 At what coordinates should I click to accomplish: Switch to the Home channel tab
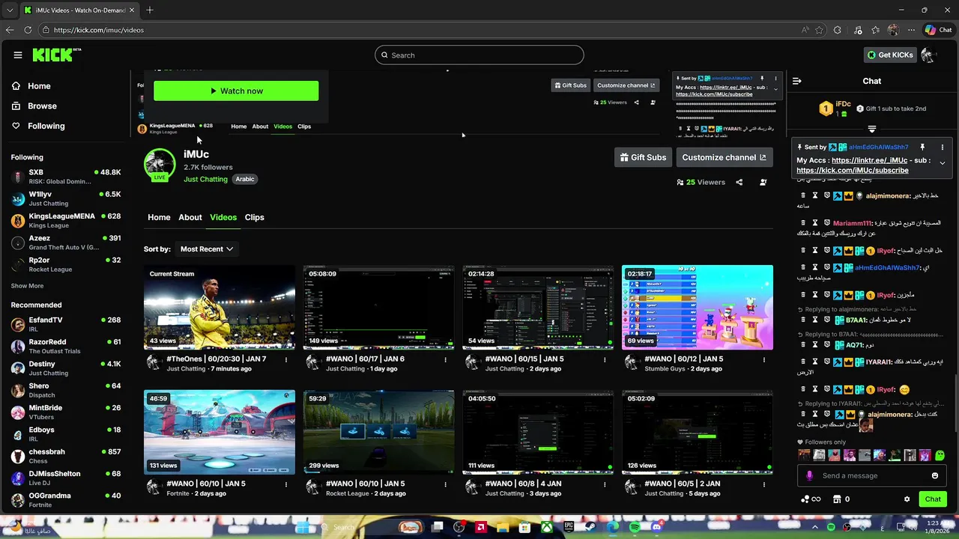(x=159, y=217)
